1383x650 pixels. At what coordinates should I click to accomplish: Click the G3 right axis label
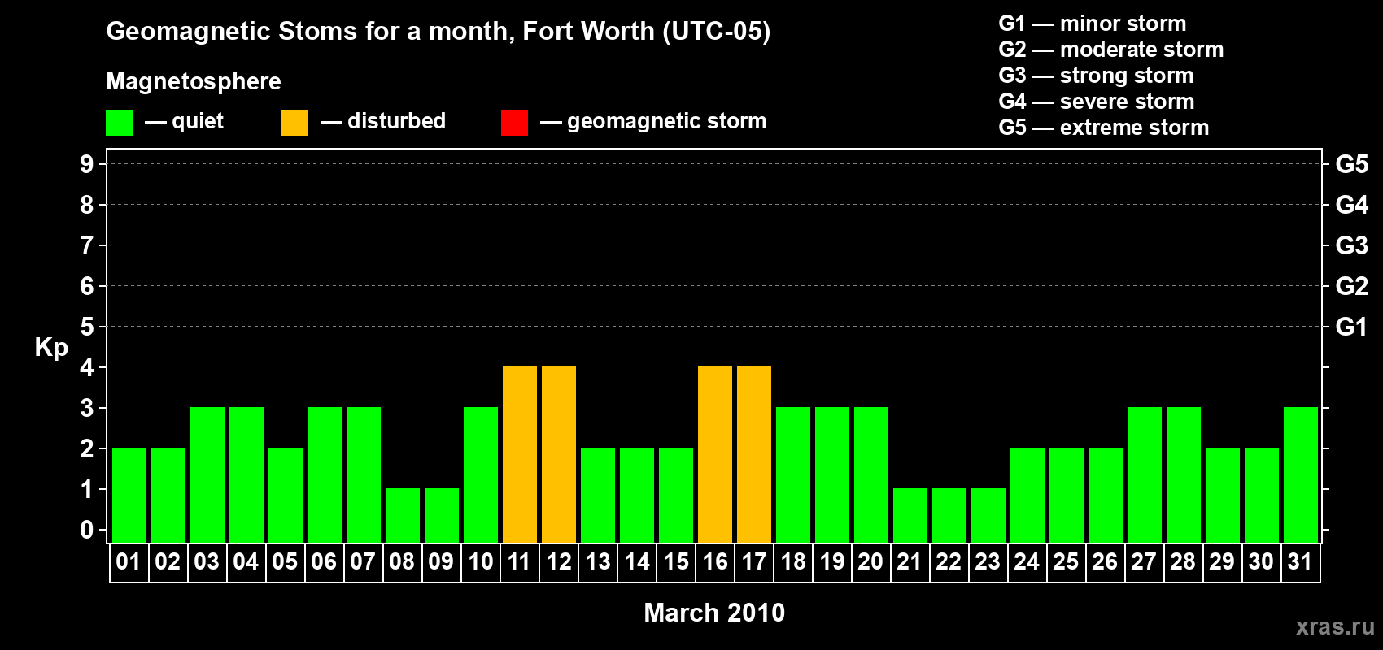pyautogui.click(x=1352, y=245)
